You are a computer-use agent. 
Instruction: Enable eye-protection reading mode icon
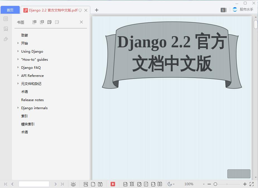click(73, 184)
